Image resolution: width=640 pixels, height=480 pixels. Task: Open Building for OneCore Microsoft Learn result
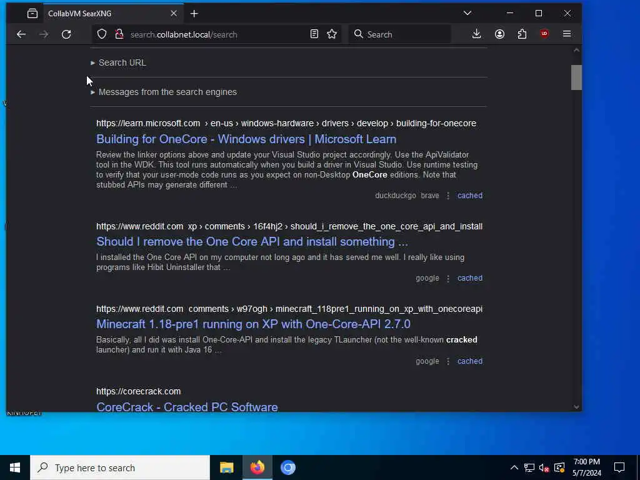pos(246,139)
